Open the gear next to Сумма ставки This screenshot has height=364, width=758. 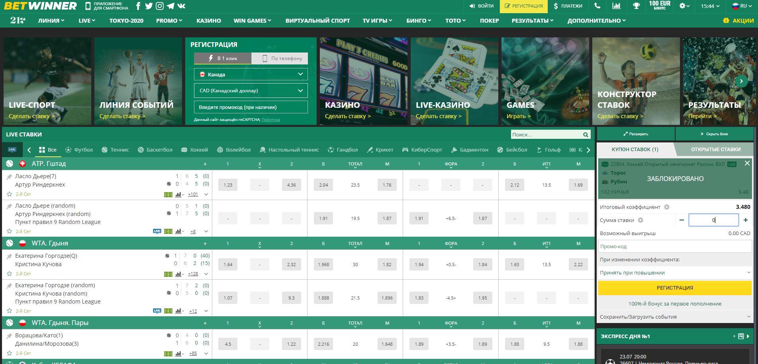tap(640, 220)
